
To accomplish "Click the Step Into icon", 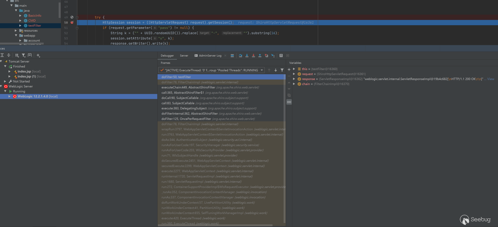I will click(x=247, y=56).
